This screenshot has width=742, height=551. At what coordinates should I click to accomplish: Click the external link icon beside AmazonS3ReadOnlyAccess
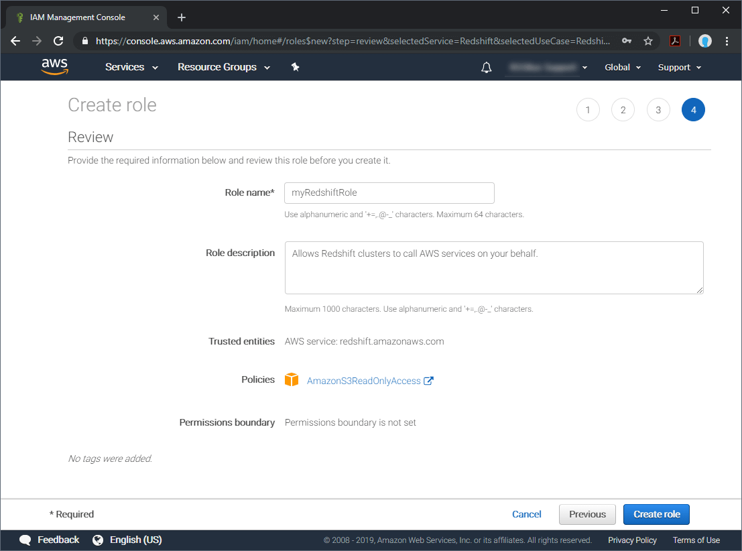pos(429,381)
